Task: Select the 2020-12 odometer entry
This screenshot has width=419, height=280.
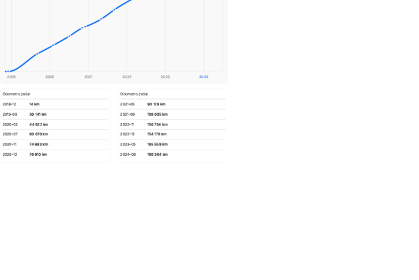Action: coord(55,154)
